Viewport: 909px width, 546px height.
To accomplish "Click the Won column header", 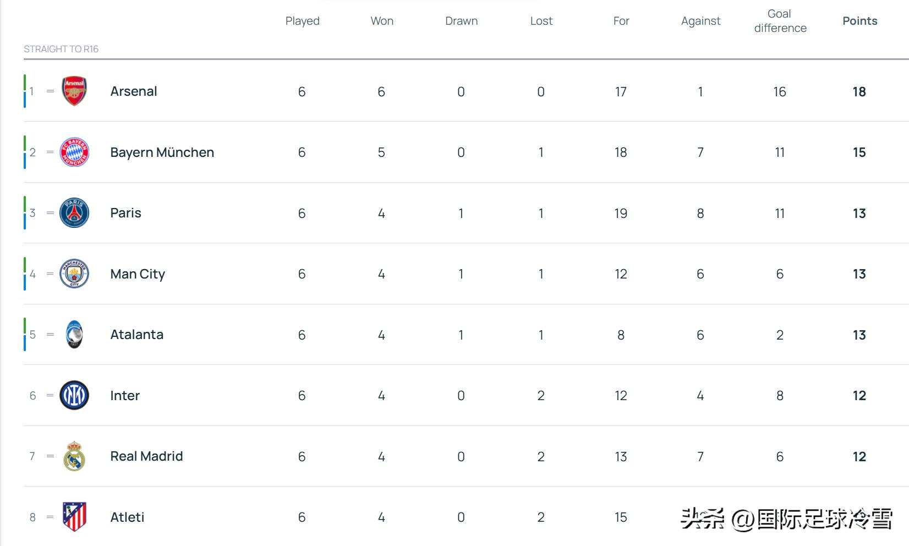I will point(382,21).
